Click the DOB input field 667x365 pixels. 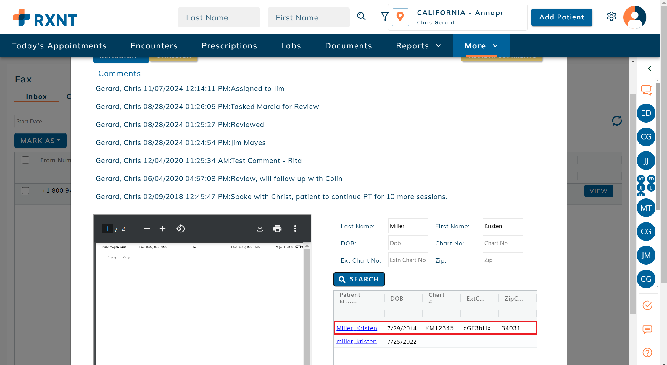(x=408, y=243)
